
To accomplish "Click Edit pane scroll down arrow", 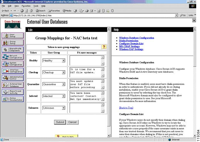I will click(109, 136).
